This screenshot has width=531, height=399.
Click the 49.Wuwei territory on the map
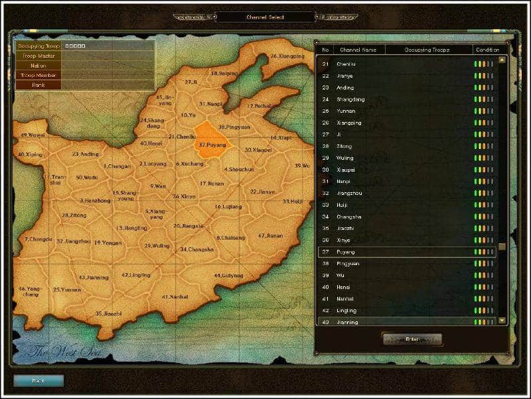pos(33,135)
